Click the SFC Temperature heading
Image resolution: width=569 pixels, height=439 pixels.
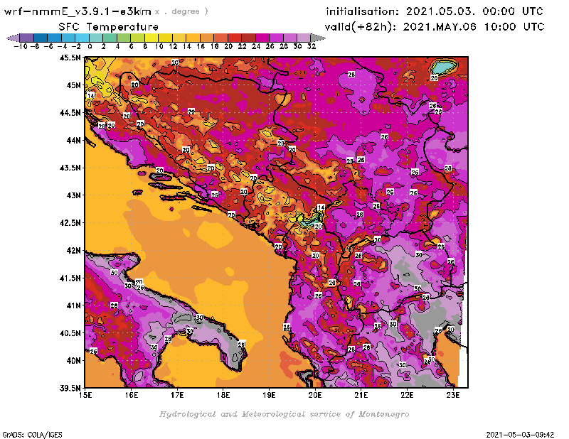click(x=109, y=27)
